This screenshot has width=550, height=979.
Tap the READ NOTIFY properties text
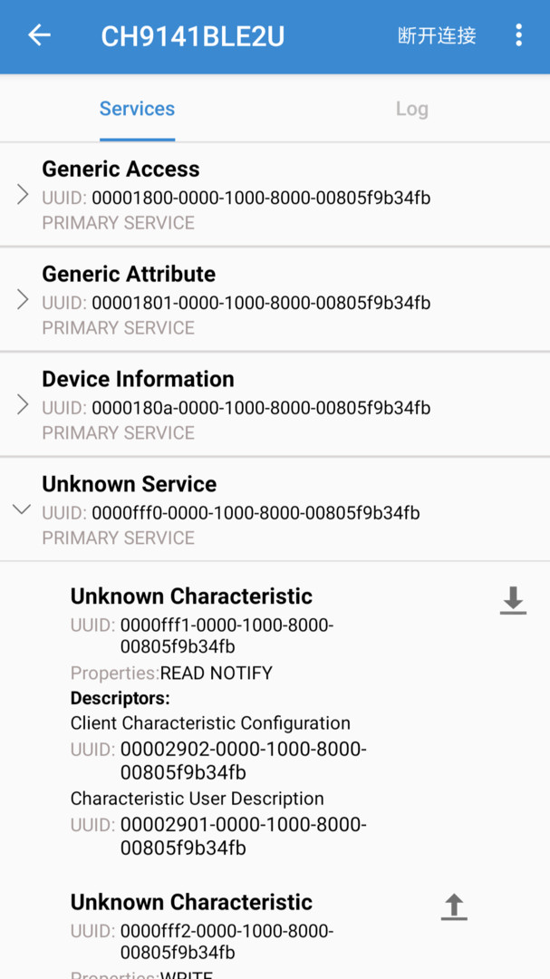click(x=216, y=674)
